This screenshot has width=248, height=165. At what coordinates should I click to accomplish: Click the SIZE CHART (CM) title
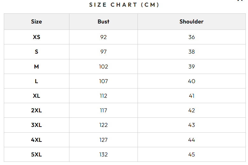pos(124,5)
